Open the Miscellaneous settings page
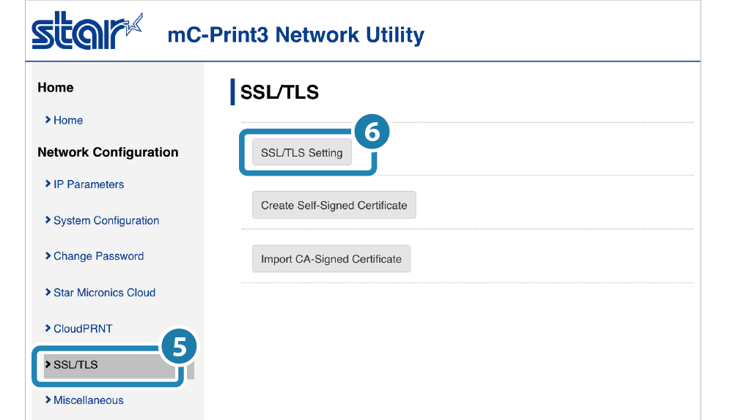 (88, 400)
